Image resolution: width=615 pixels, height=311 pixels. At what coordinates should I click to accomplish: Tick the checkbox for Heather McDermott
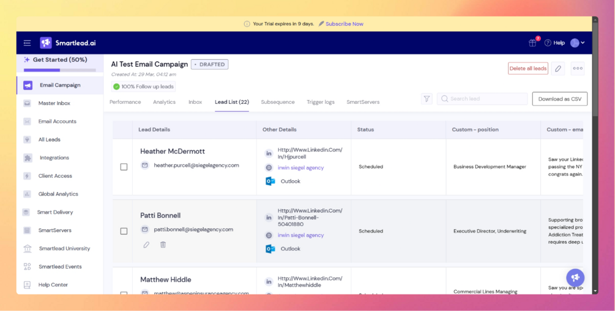pyautogui.click(x=124, y=167)
